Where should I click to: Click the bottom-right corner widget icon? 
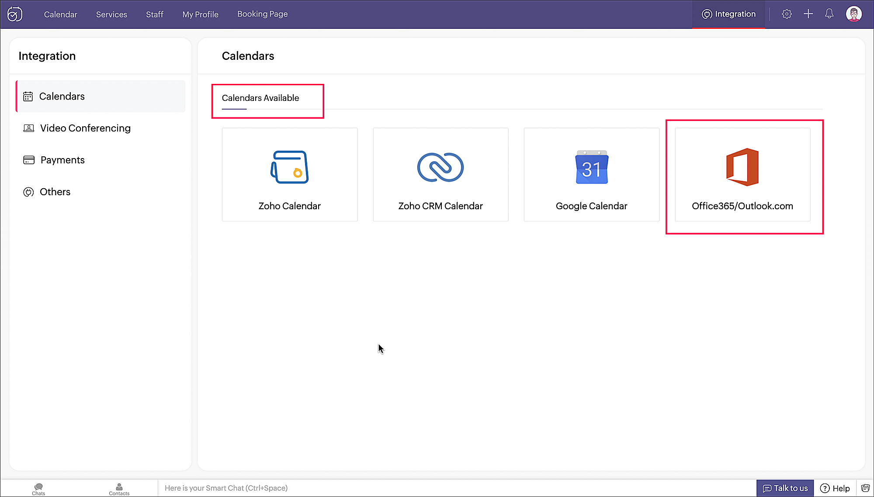865,488
